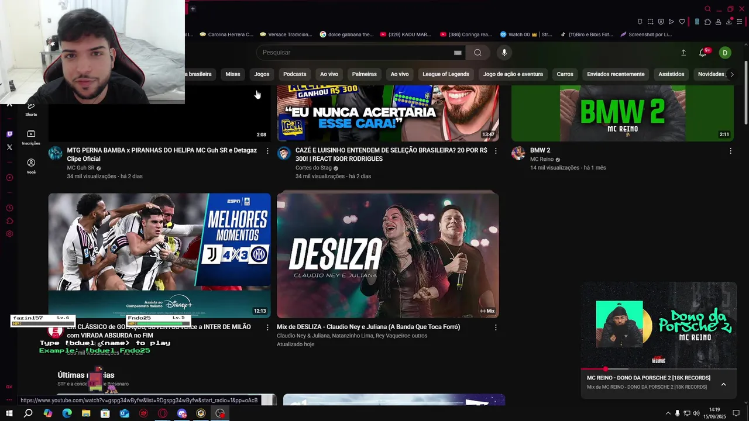749x421 pixels.
Task: Open the sidebar player icon
Action: pyautogui.click(x=9, y=178)
